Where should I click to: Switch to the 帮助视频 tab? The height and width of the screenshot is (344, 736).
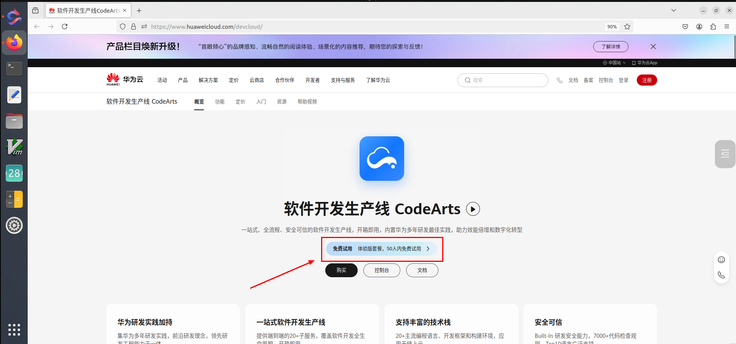(x=307, y=102)
